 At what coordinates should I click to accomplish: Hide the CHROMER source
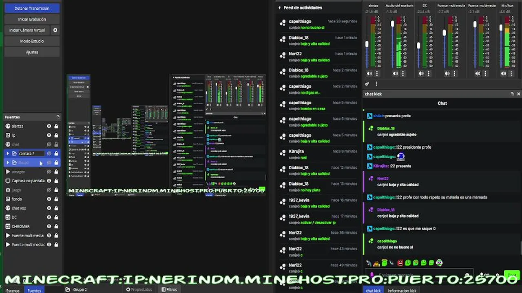(x=49, y=226)
